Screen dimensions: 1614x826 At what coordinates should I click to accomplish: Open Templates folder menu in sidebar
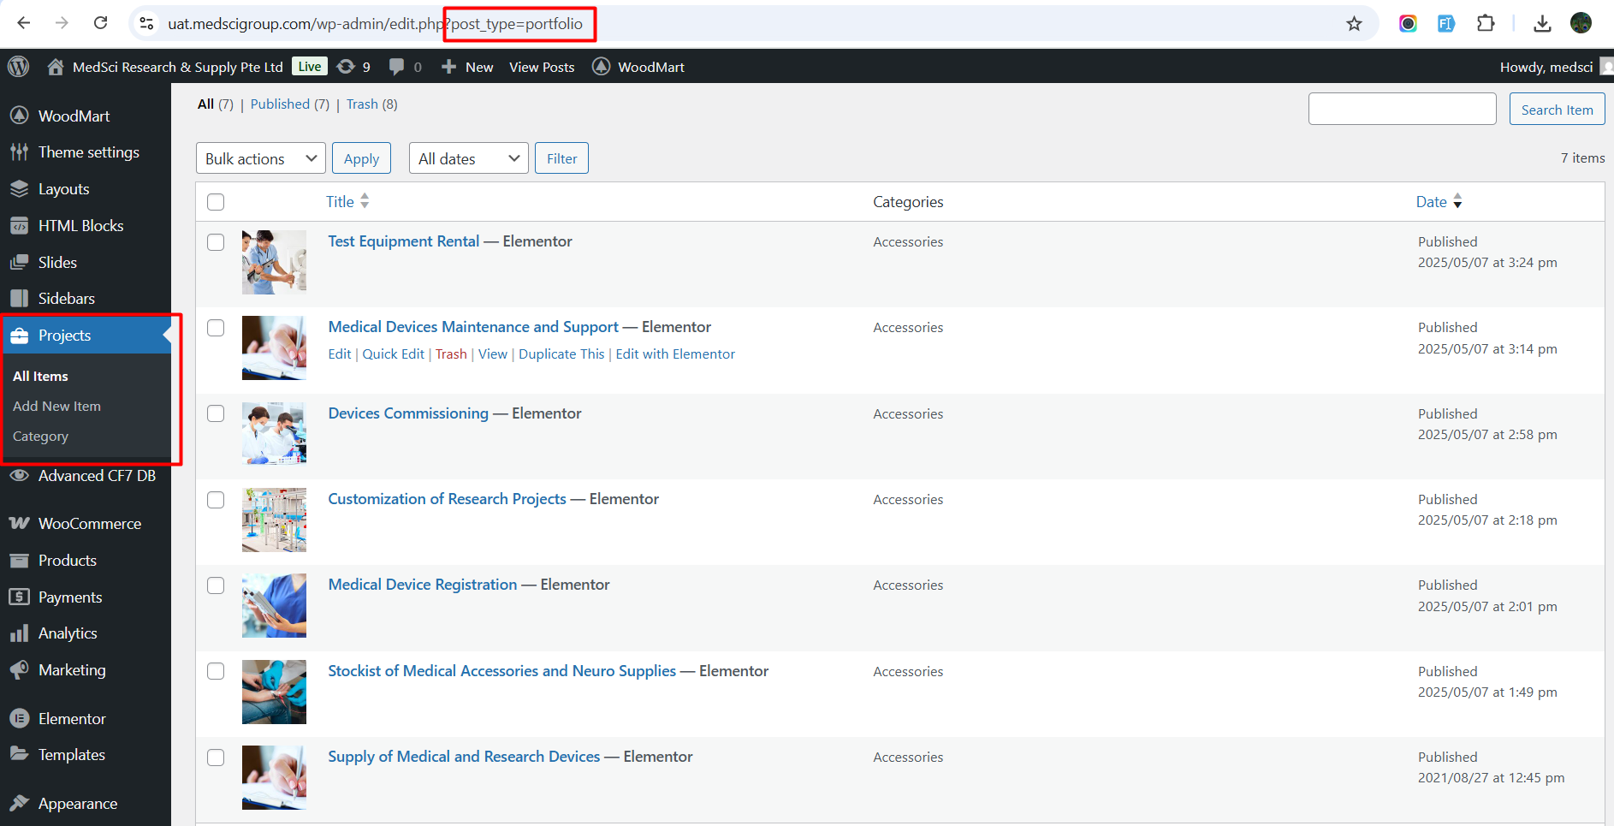click(72, 755)
